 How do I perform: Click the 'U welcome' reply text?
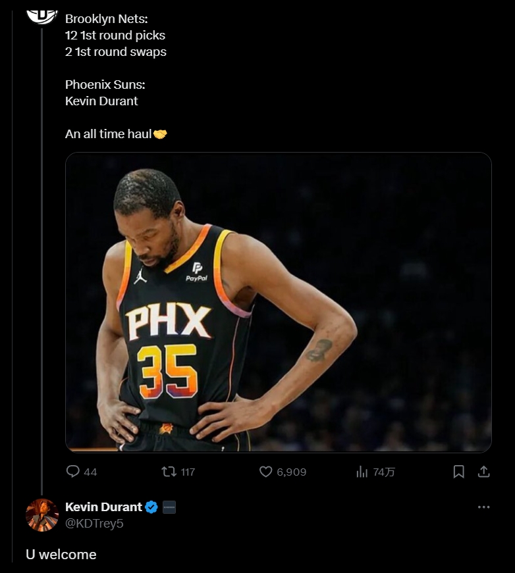(x=61, y=555)
